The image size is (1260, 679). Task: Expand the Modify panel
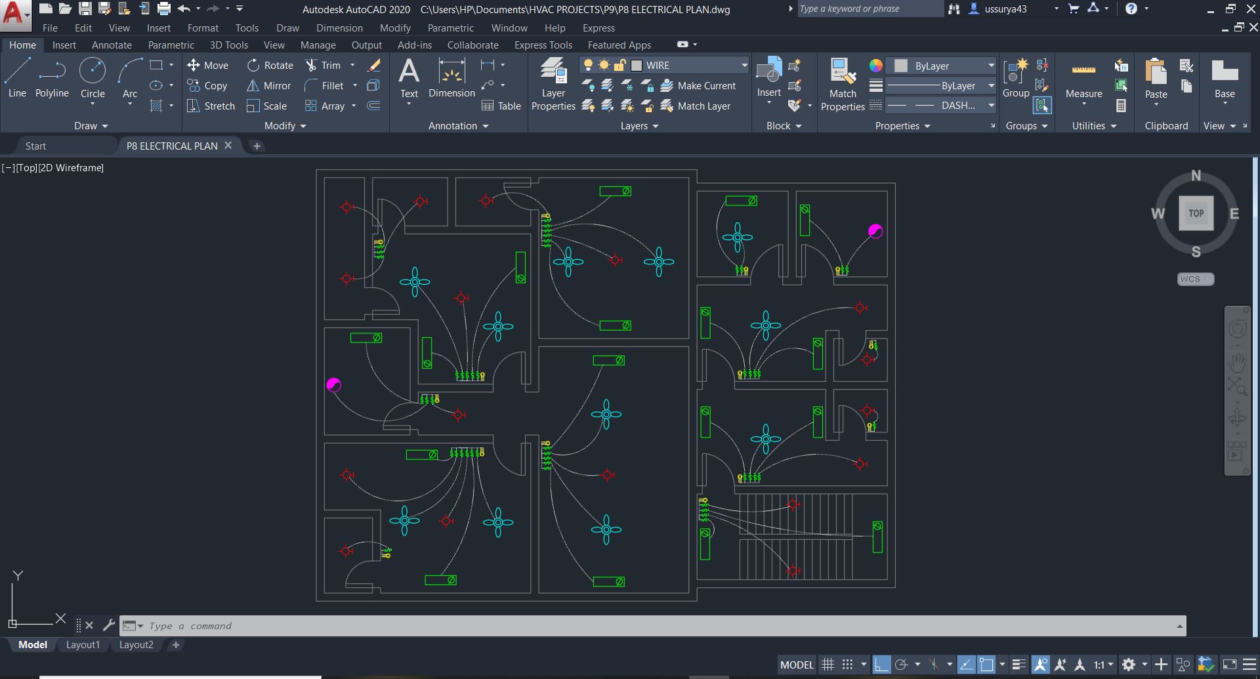point(285,126)
